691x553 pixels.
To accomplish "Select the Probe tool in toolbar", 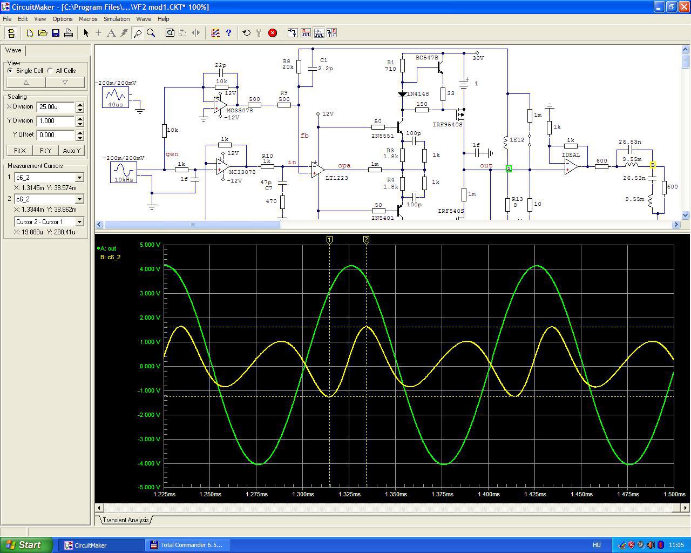I will [x=138, y=33].
